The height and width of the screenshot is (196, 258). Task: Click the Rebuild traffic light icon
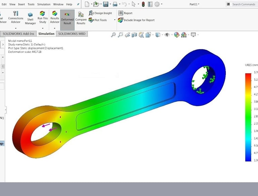[143, 4]
